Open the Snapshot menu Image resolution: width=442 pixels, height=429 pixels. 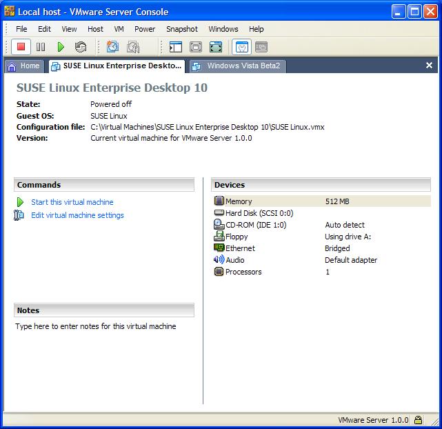pyautogui.click(x=182, y=29)
